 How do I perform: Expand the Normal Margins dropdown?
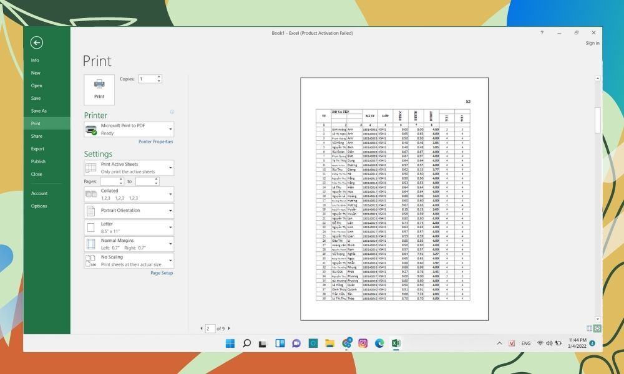(129, 244)
